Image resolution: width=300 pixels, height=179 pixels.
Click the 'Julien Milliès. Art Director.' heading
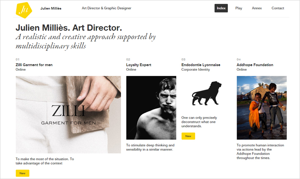click(69, 28)
